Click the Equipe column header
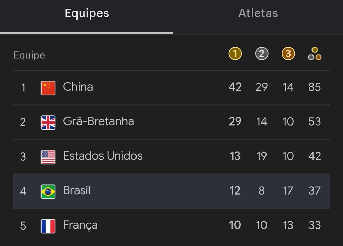 [x=29, y=55]
